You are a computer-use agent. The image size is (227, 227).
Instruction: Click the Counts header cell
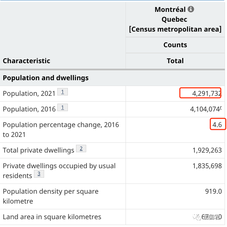175,45
